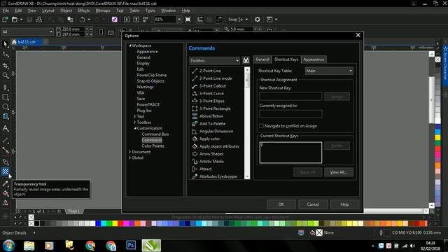448x252 pixels.
Task: Open the Layout menu
Action: pyautogui.click(x=48, y=10)
